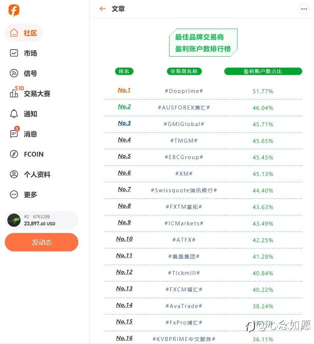The height and width of the screenshot is (344, 314).
Task: Open the 消息 messages icon with badge
Action: [x=14, y=134]
